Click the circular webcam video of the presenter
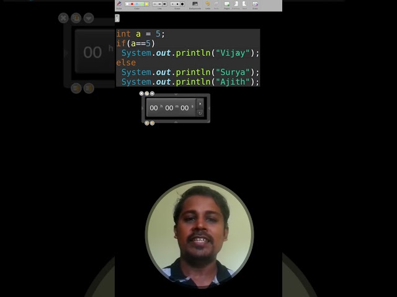397x297 pixels. point(199,235)
